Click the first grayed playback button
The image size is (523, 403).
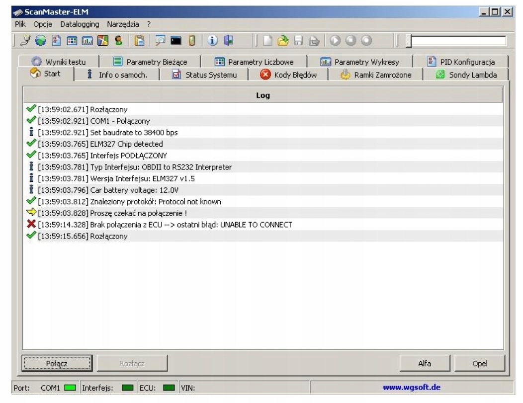(x=335, y=40)
